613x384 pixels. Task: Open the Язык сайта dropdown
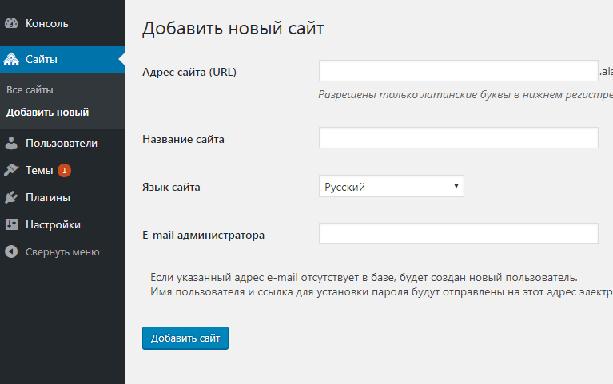point(392,186)
